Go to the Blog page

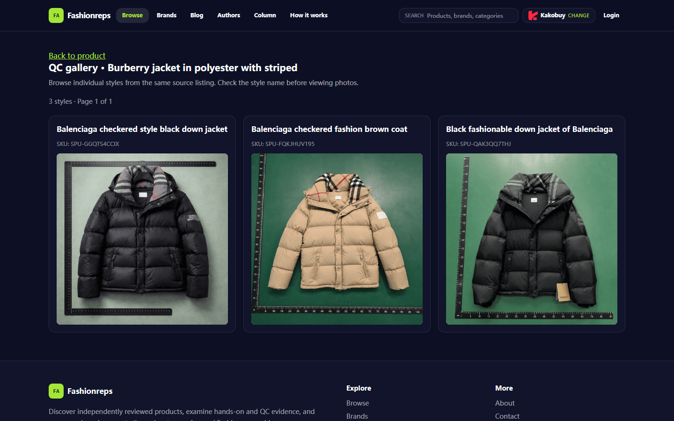(x=197, y=15)
